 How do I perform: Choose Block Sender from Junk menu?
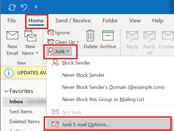click(76, 63)
